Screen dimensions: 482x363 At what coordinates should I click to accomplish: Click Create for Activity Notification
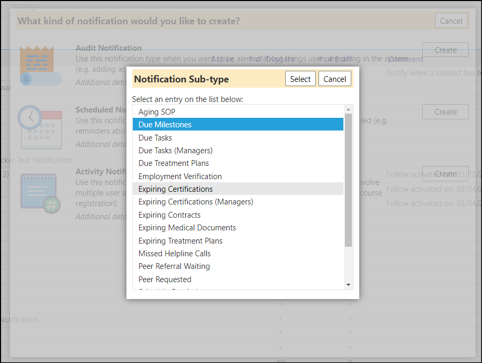445,174
